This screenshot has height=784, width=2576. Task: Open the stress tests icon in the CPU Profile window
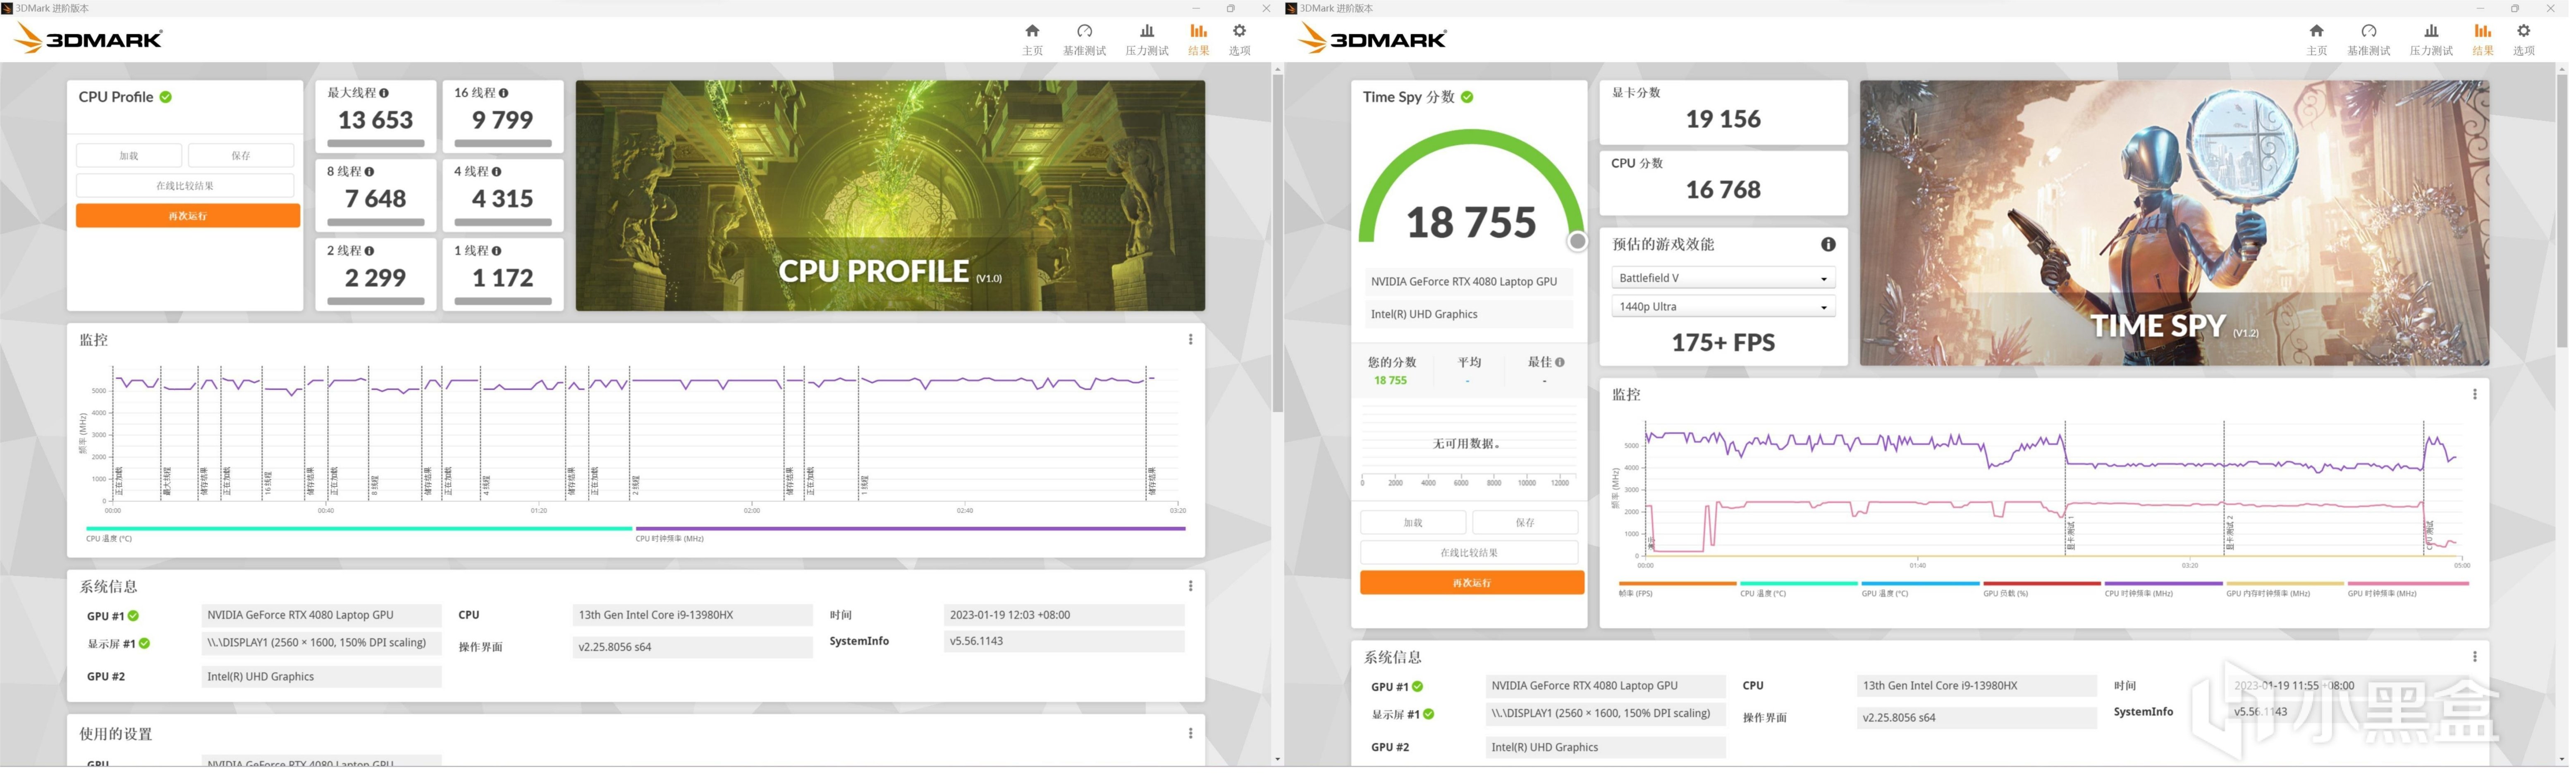coord(1148,32)
